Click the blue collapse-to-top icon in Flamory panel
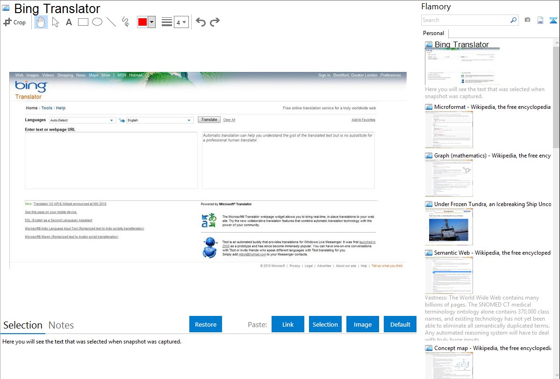This screenshot has width=560, height=379. (x=553, y=20)
